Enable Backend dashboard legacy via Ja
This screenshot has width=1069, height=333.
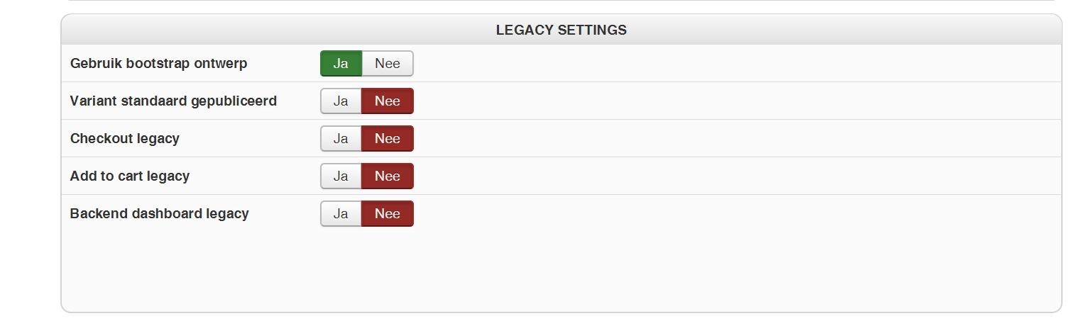[x=341, y=213]
